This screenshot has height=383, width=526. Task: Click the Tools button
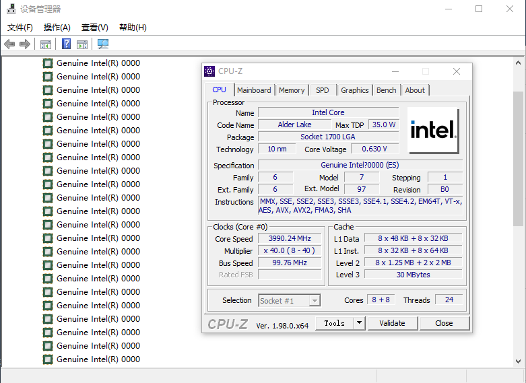pos(335,323)
